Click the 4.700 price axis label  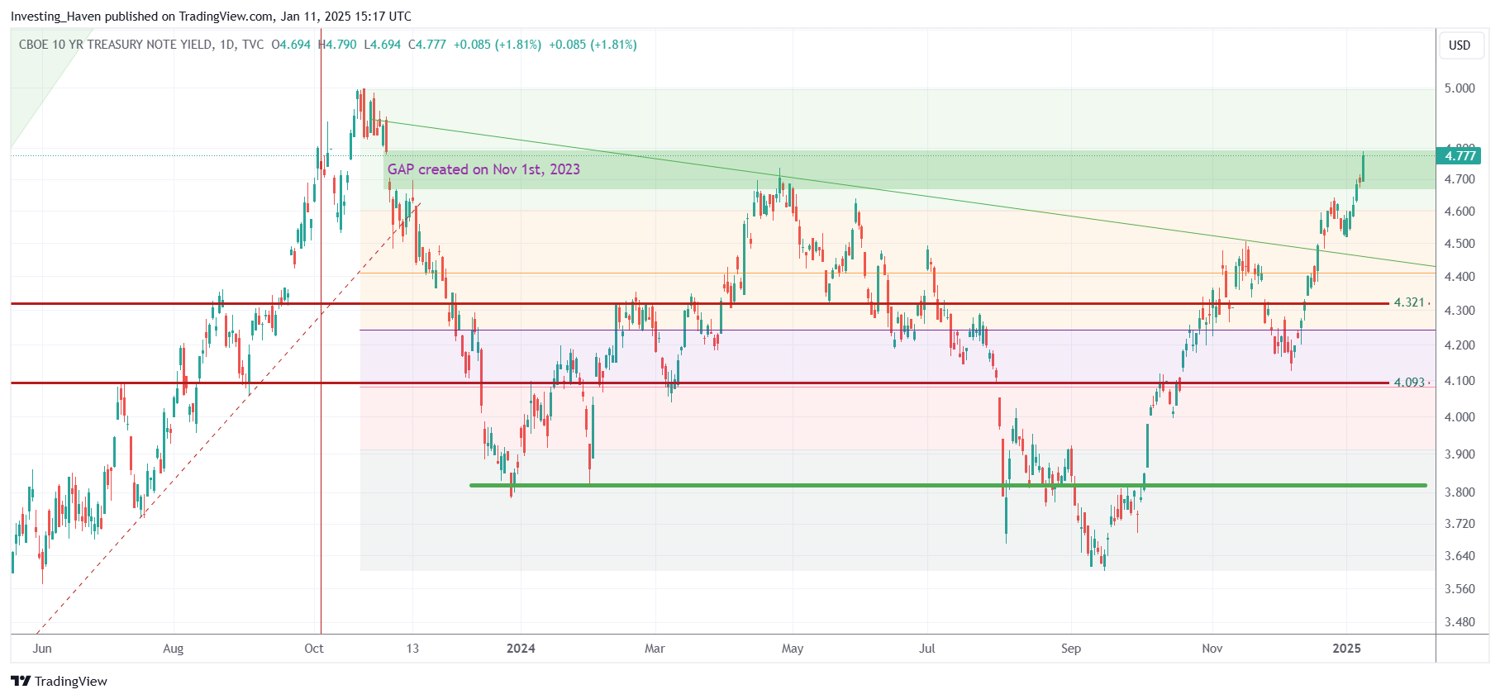coord(1460,179)
